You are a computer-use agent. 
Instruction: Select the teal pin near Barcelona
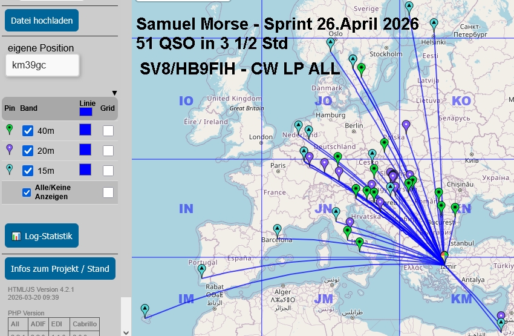(x=278, y=230)
